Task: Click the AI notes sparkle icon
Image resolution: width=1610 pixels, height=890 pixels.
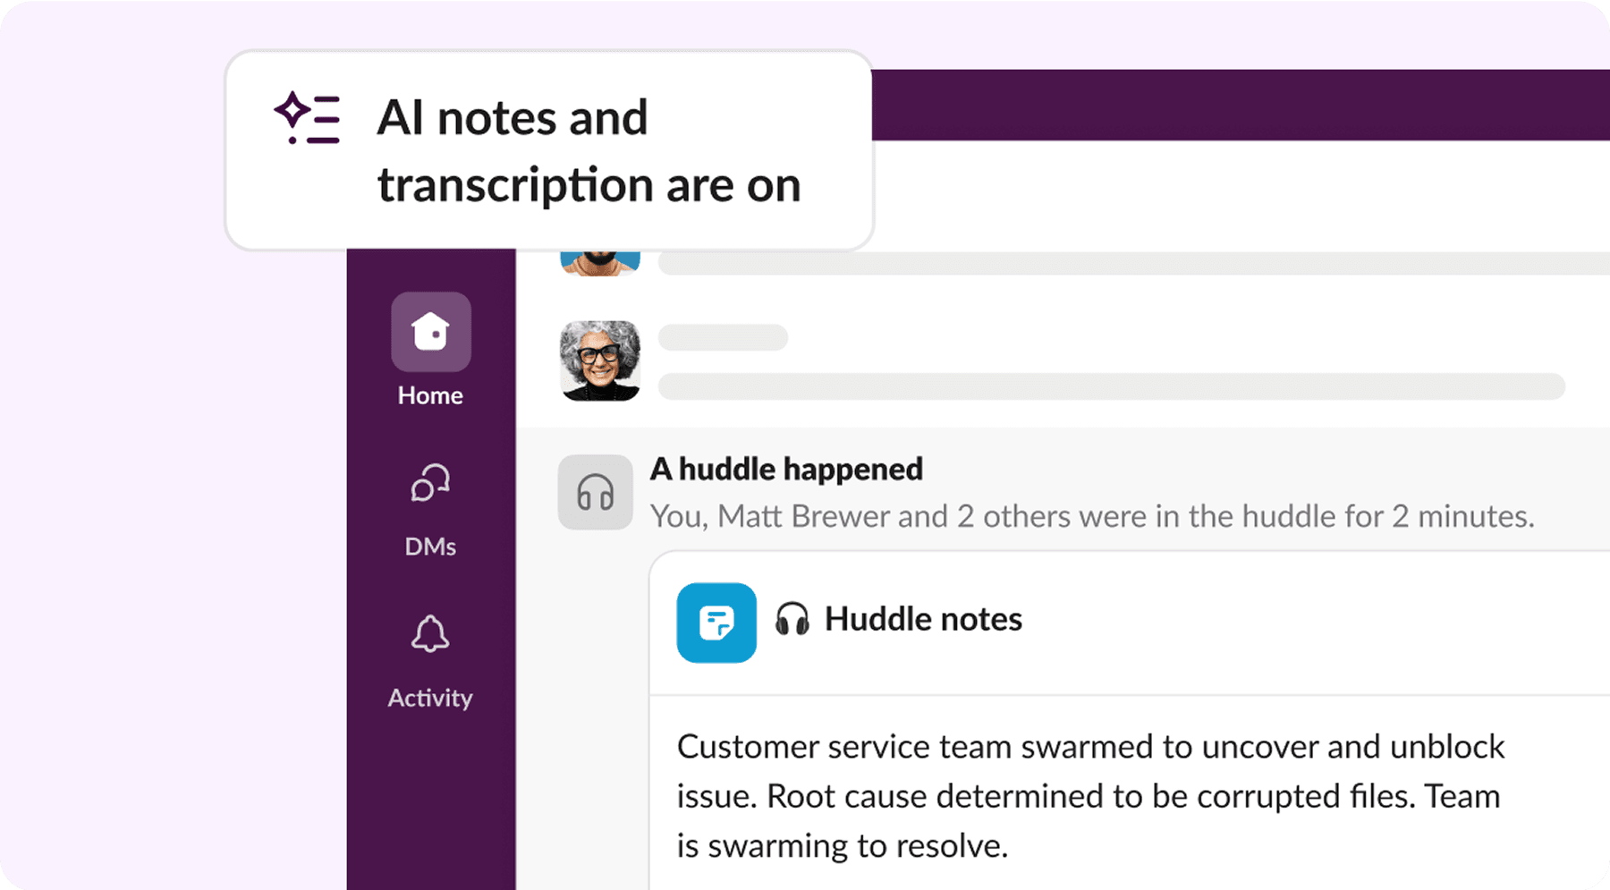Action: [x=307, y=119]
